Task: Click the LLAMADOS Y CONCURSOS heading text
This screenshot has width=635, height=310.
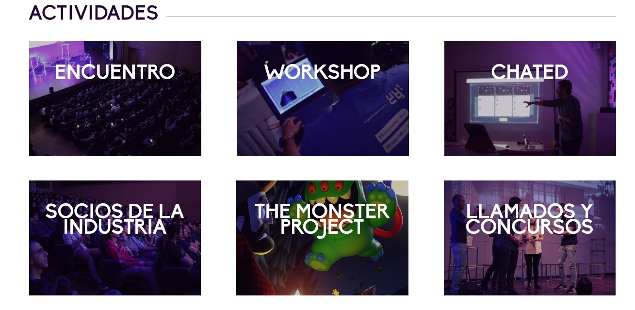Action: pos(530,219)
